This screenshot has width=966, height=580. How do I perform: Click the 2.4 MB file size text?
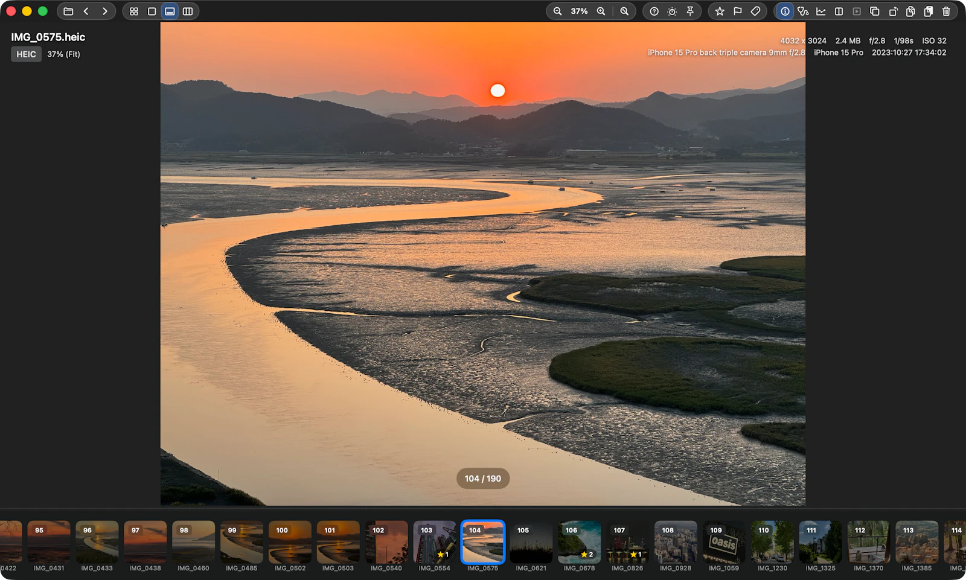point(848,41)
